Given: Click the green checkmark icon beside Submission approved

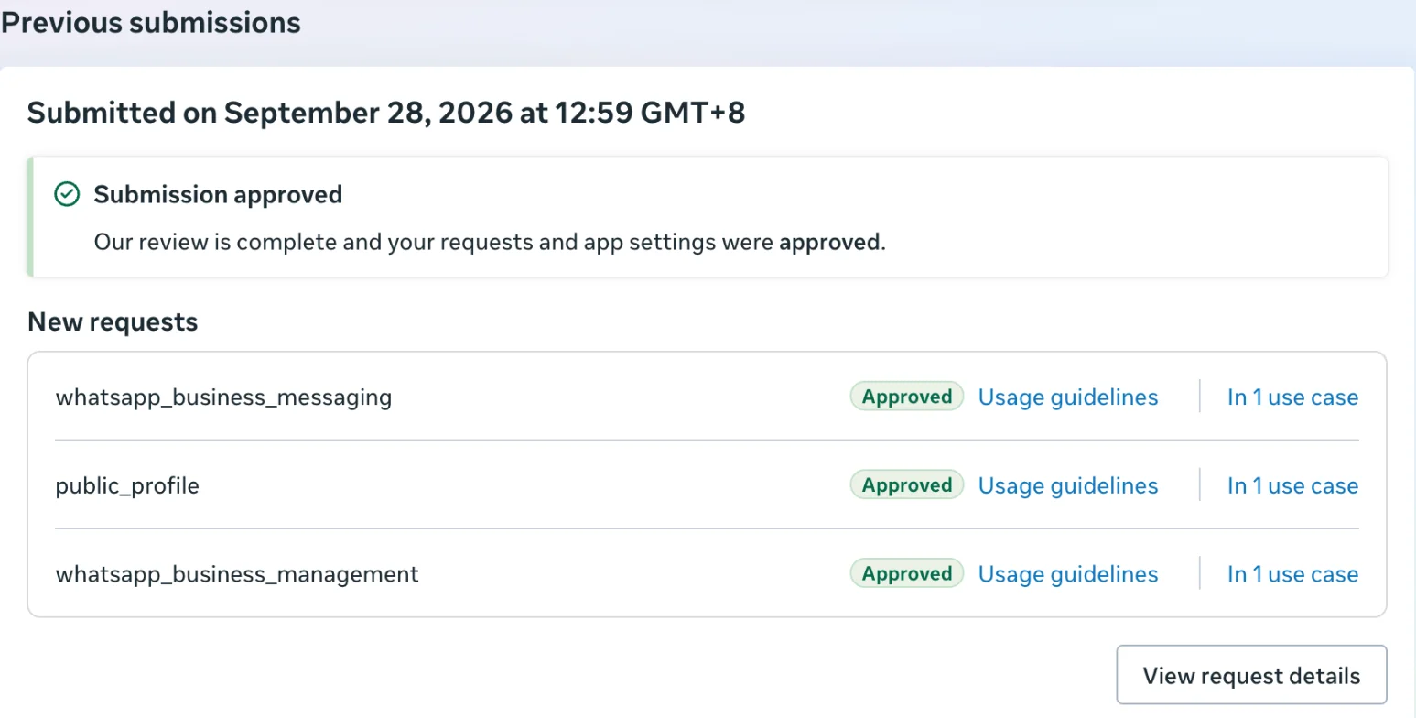Looking at the screenshot, I should [67, 194].
